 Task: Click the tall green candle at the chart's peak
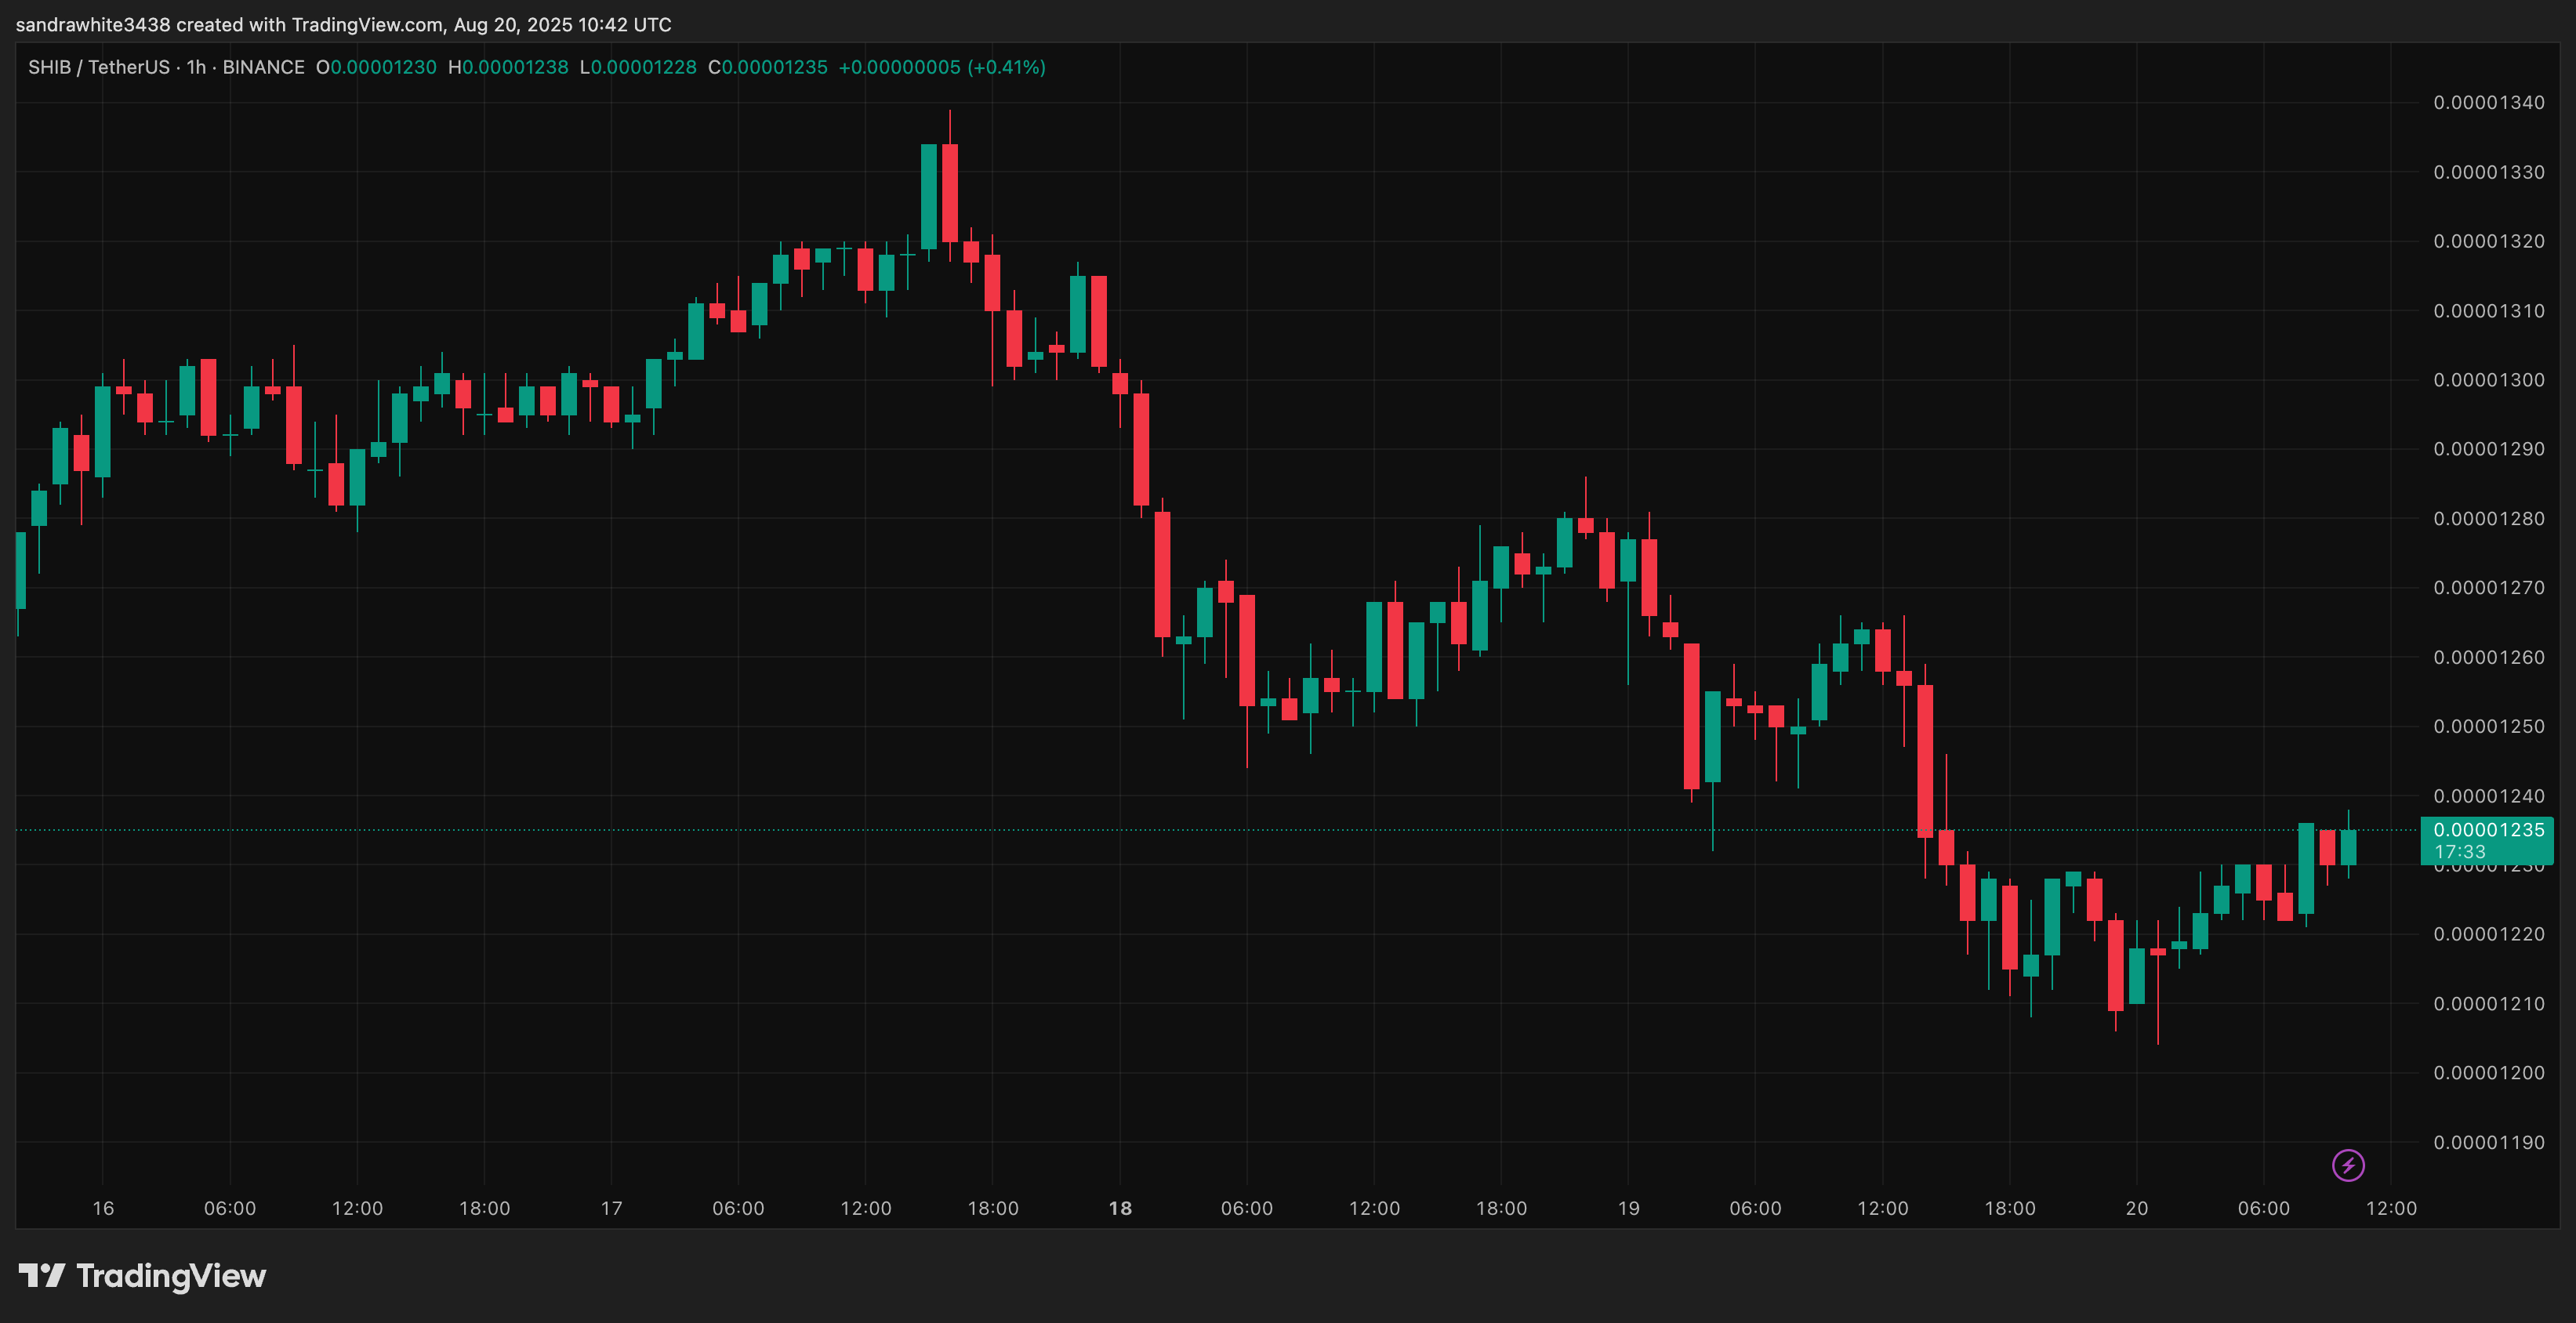(929, 196)
